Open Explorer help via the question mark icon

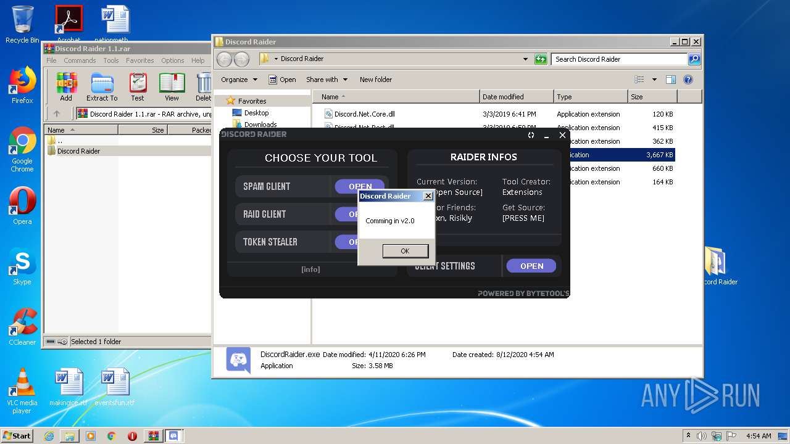click(688, 80)
